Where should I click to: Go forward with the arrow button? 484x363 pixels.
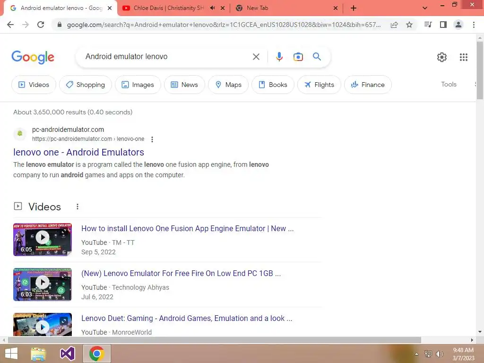[26, 25]
